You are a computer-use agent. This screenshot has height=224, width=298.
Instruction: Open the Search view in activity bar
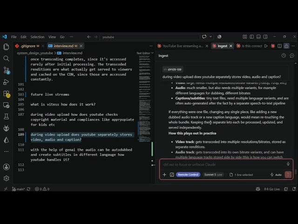pos(6,58)
